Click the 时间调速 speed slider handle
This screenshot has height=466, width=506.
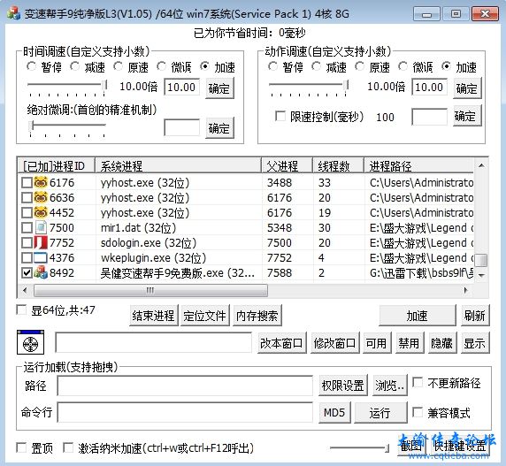click(104, 85)
